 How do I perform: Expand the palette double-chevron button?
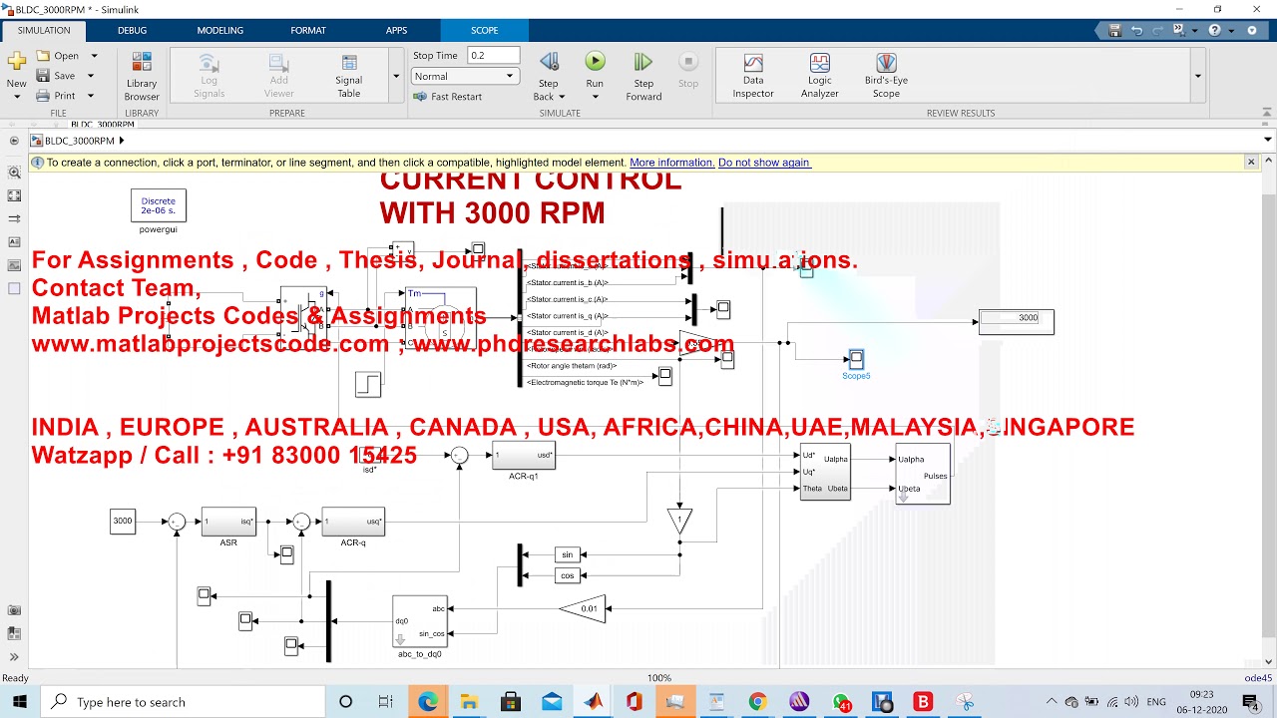click(x=14, y=656)
